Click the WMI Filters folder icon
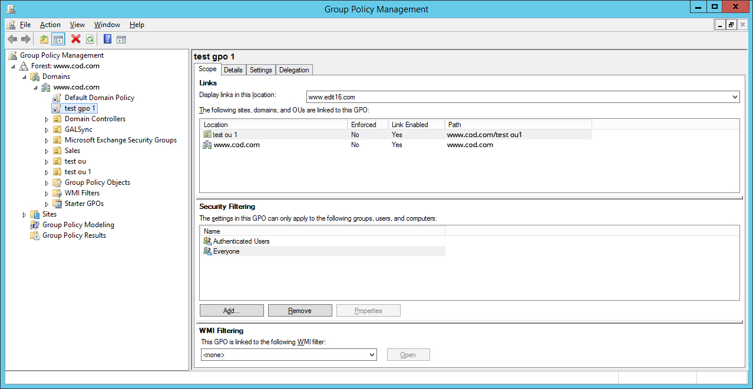753x389 pixels. (57, 193)
